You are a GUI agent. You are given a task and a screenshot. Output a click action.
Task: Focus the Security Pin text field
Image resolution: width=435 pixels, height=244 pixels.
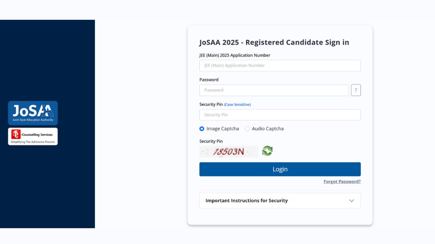click(x=280, y=115)
